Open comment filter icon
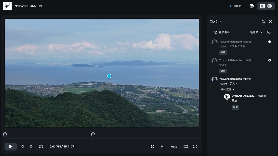This screenshot has width=278, height=156. pyautogui.click(x=269, y=32)
